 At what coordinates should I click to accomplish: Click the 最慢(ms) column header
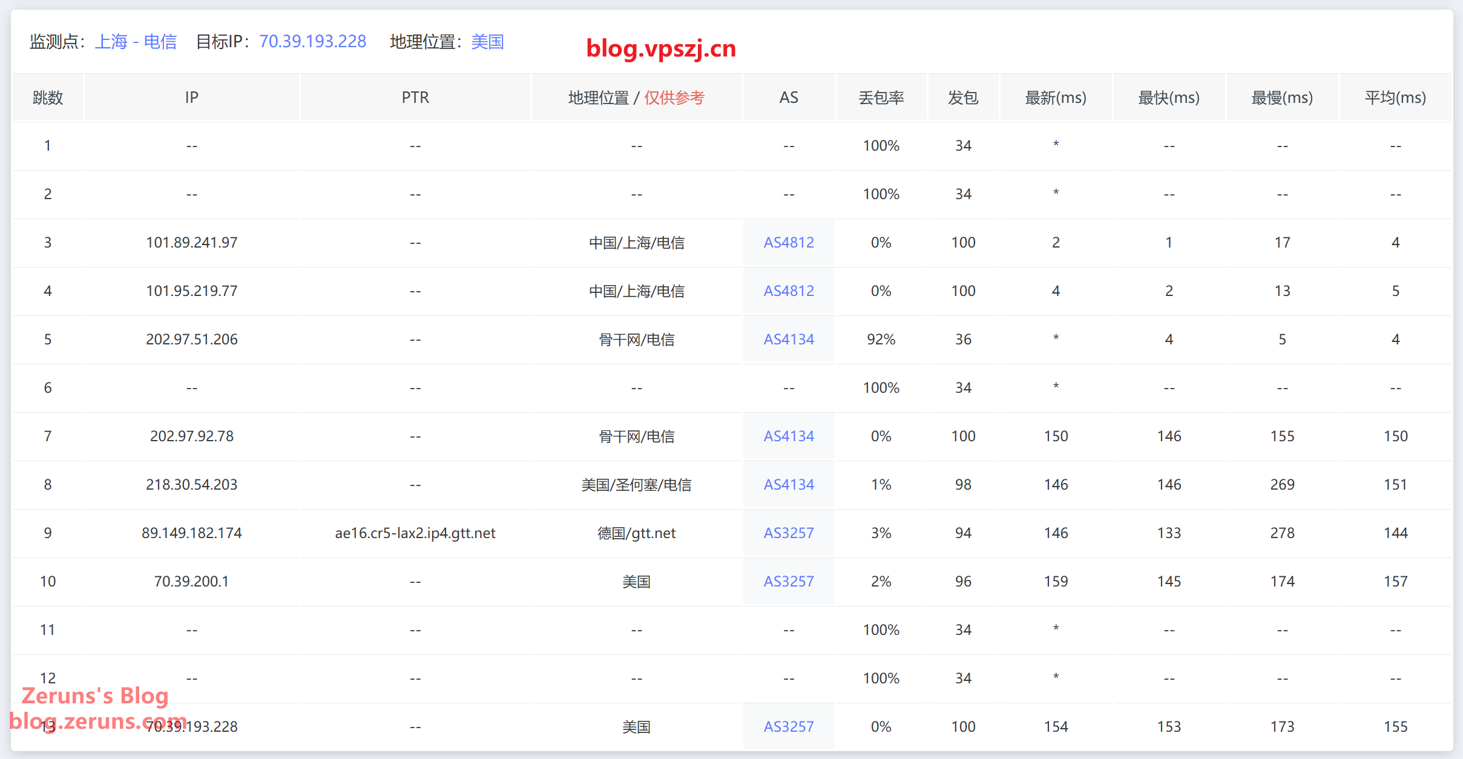point(1282,97)
